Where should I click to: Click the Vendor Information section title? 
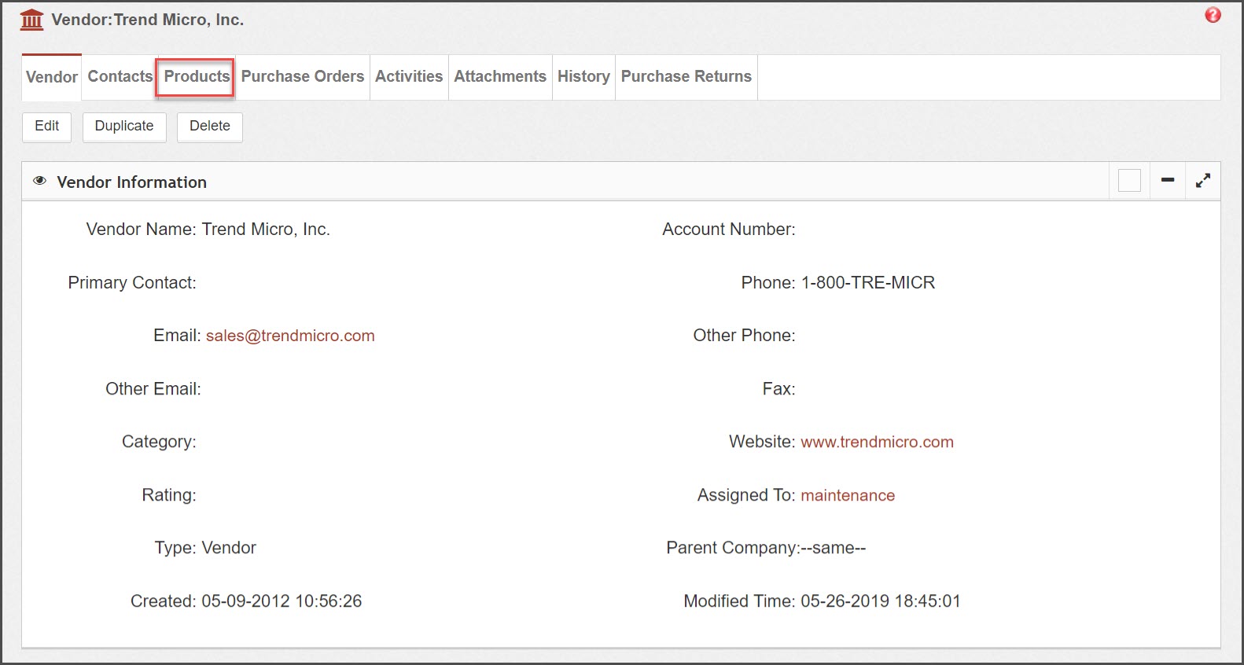tap(131, 182)
